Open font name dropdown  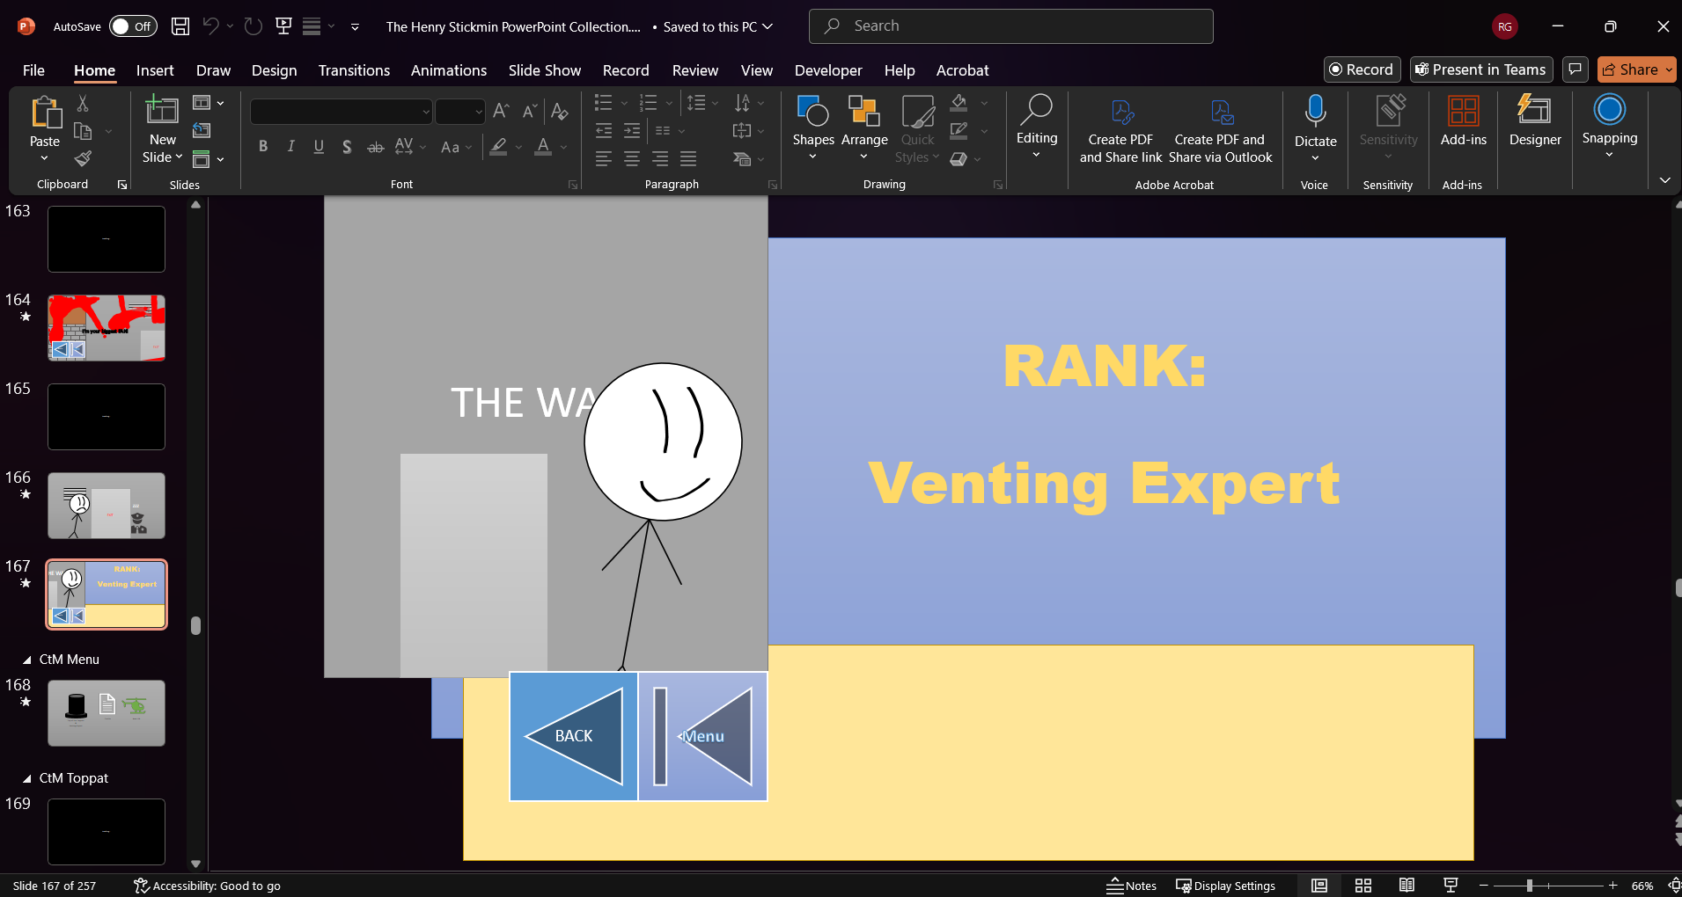point(426,112)
